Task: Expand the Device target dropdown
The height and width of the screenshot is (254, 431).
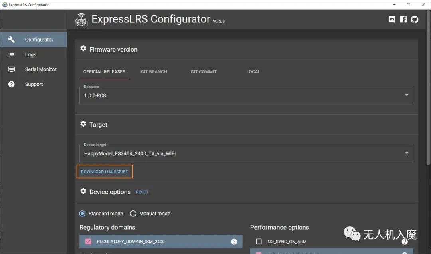Action: (x=407, y=153)
